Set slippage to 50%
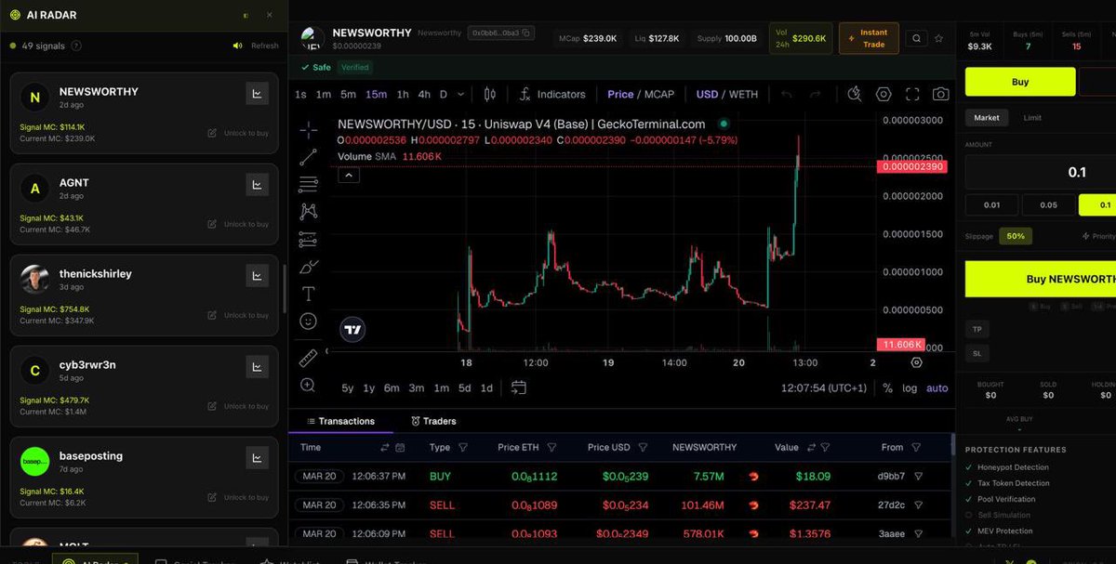 coord(1015,236)
